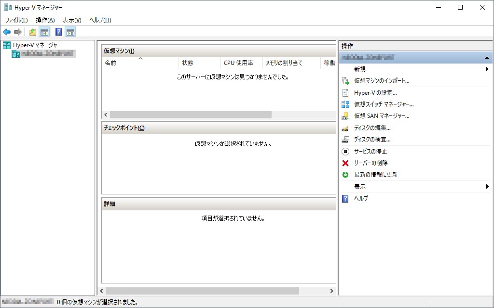Click the ヘルプ question mark icon in actions
This screenshot has height=308, width=494.
click(x=345, y=199)
